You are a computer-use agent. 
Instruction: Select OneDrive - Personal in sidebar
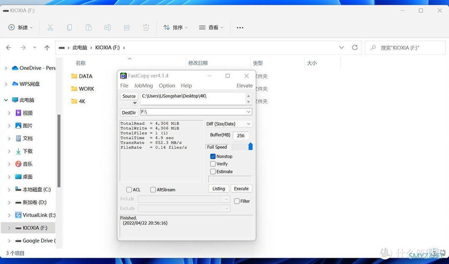(x=34, y=68)
